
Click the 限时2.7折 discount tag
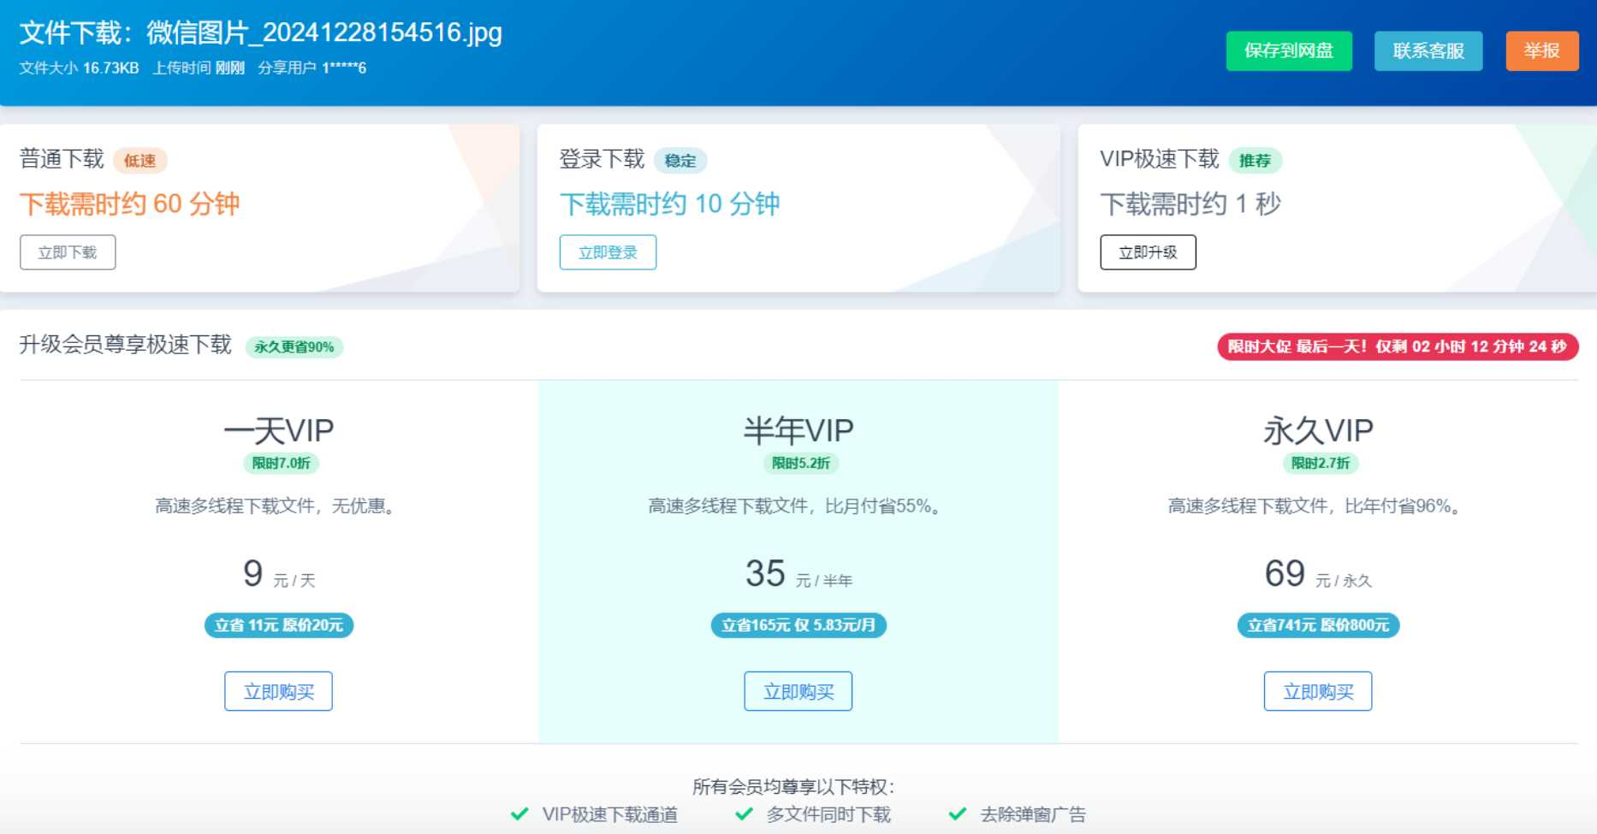click(x=1321, y=463)
